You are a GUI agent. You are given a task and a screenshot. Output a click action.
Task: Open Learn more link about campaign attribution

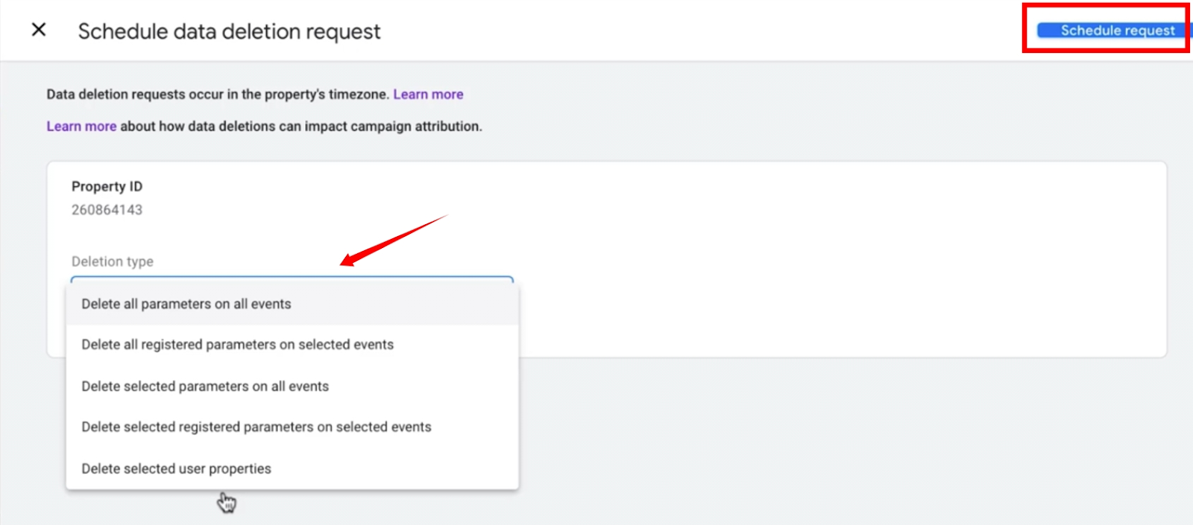click(x=81, y=127)
